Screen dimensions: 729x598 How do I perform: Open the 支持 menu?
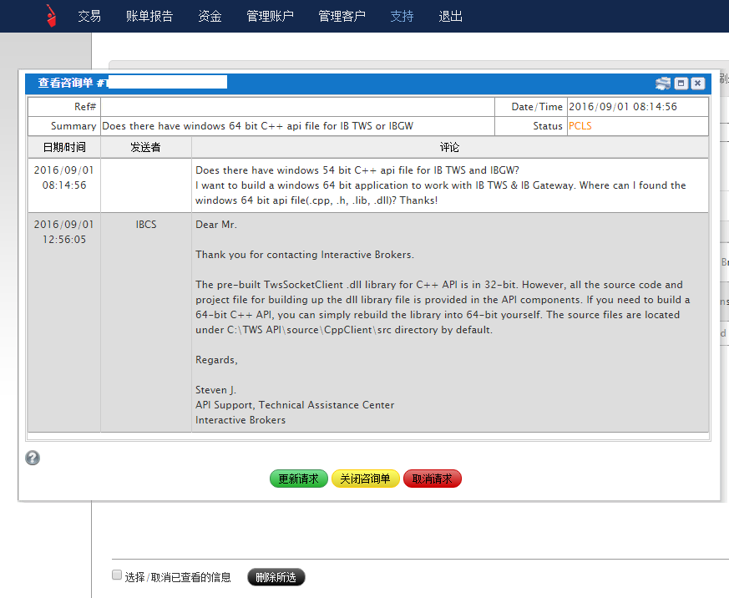402,16
